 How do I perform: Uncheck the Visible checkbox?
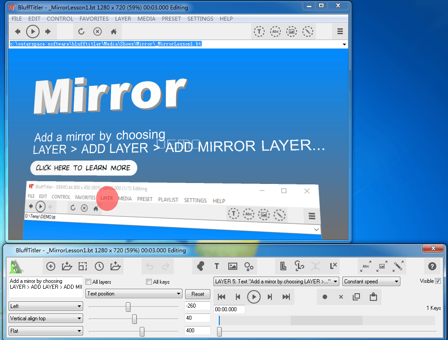click(438, 281)
